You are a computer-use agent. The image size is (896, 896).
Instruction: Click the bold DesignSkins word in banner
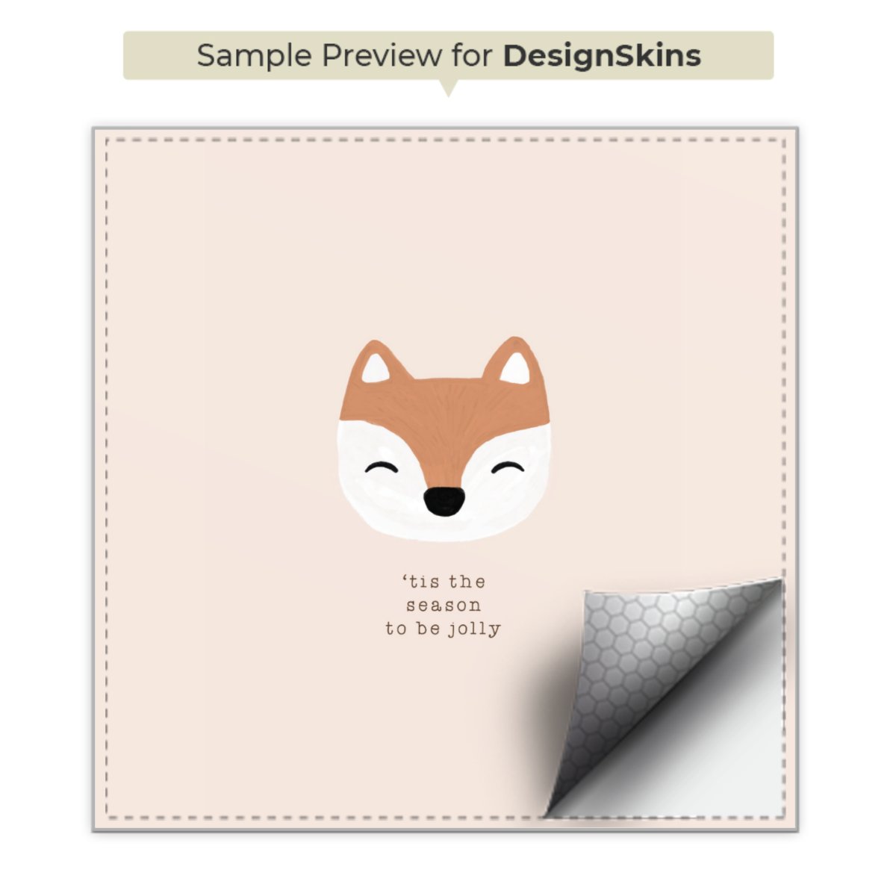pyautogui.click(x=602, y=56)
